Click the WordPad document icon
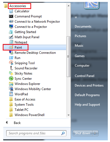Screen dimensions: 110x142 tap(11, 94)
